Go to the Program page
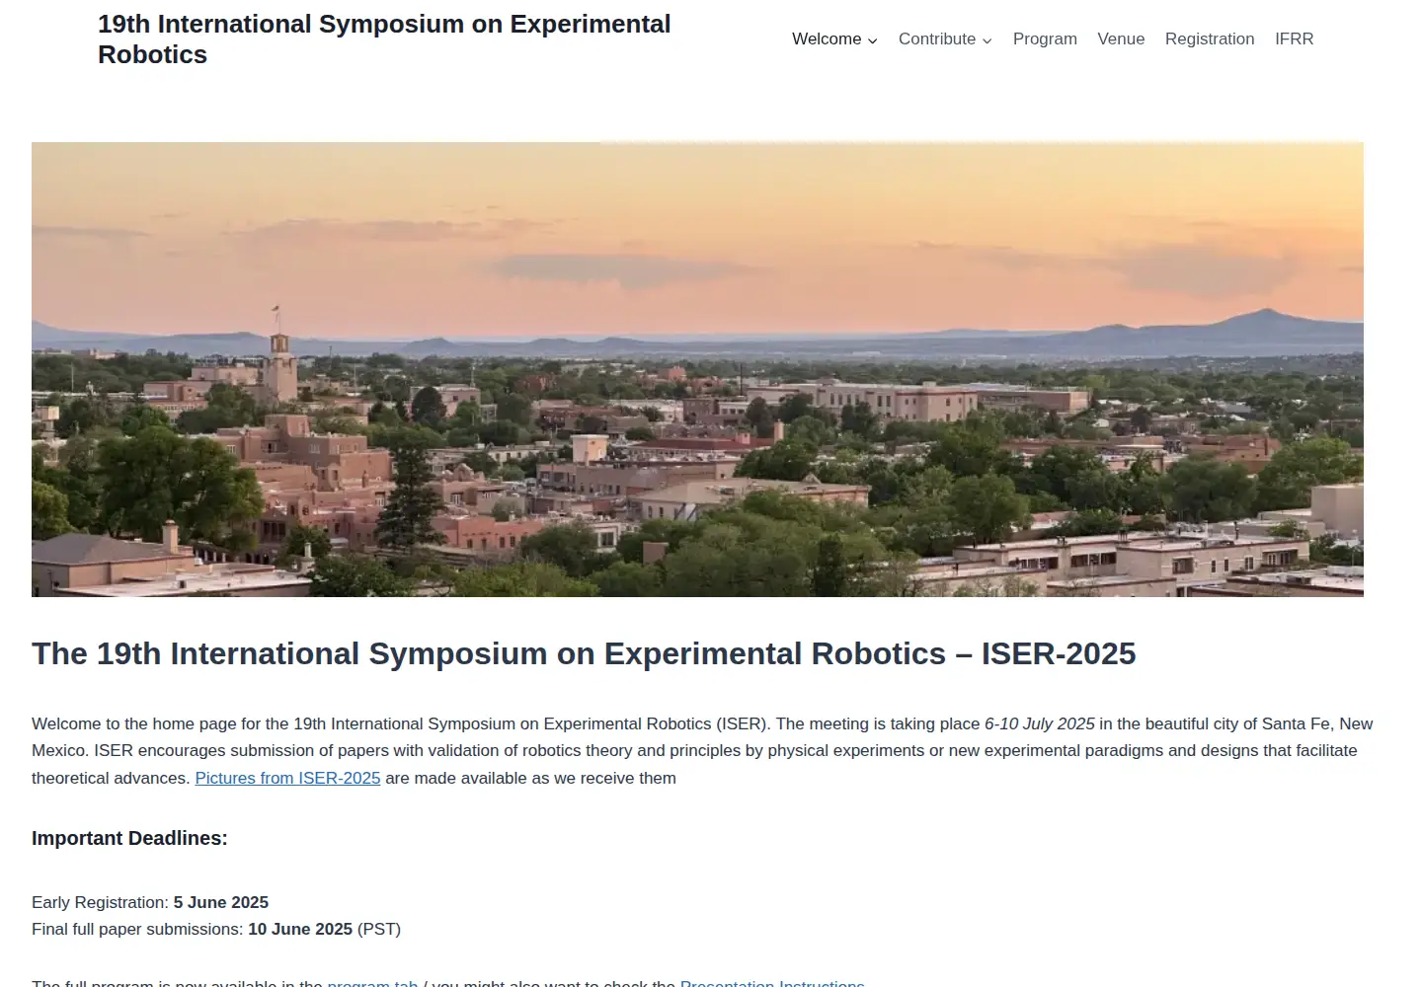Viewport: 1422px width, 987px height. [1045, 39]
